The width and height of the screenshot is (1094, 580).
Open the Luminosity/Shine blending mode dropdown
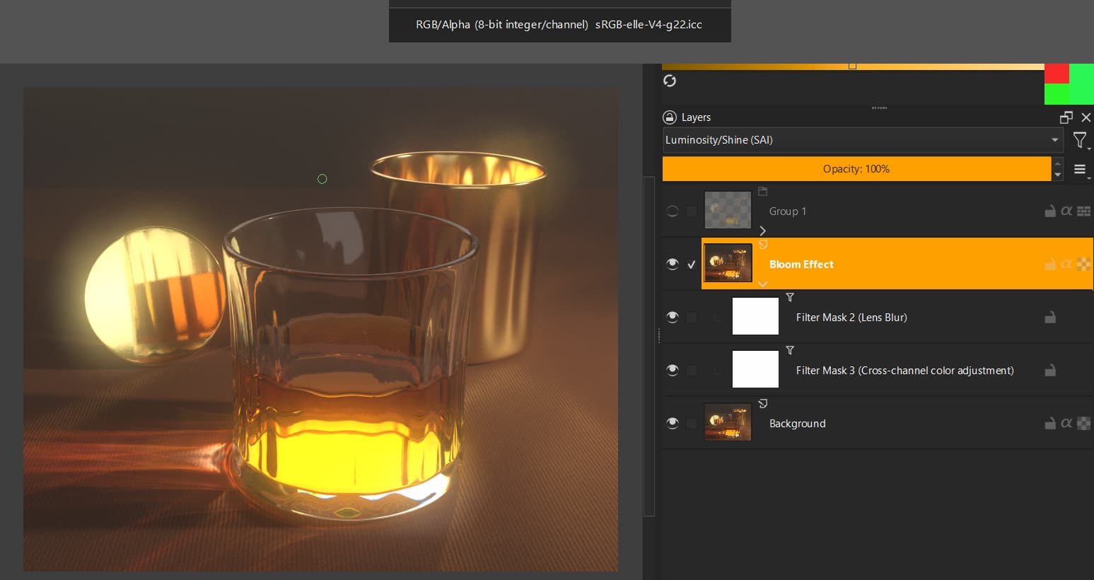click(x=862, y=140)
